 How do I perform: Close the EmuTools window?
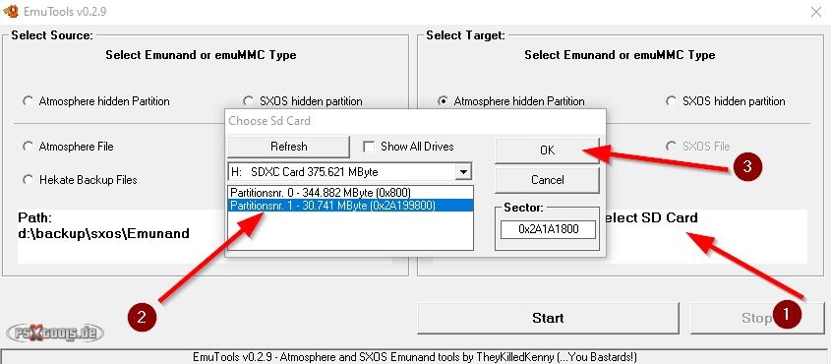[x=816, y=12]
